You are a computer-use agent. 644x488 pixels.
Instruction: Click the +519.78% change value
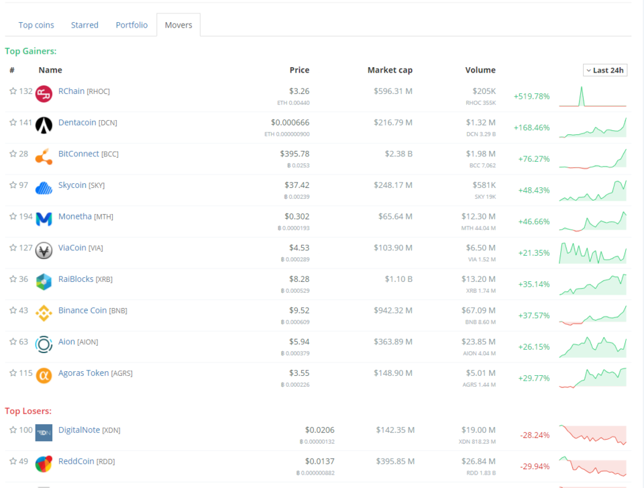(x=531, y=96)
